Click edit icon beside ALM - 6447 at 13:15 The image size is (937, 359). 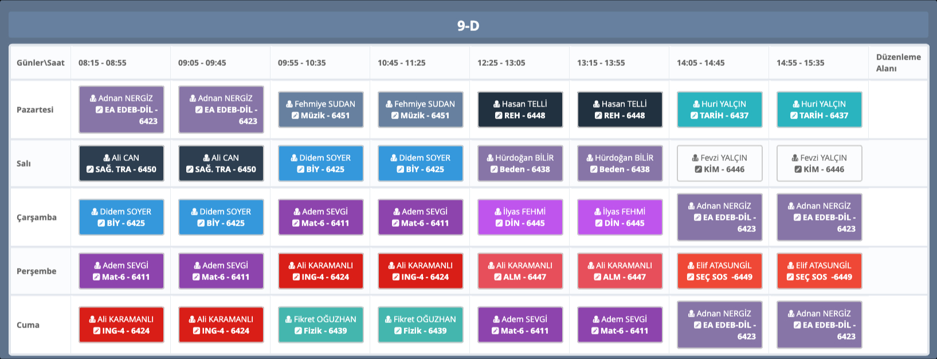point(598,277)
